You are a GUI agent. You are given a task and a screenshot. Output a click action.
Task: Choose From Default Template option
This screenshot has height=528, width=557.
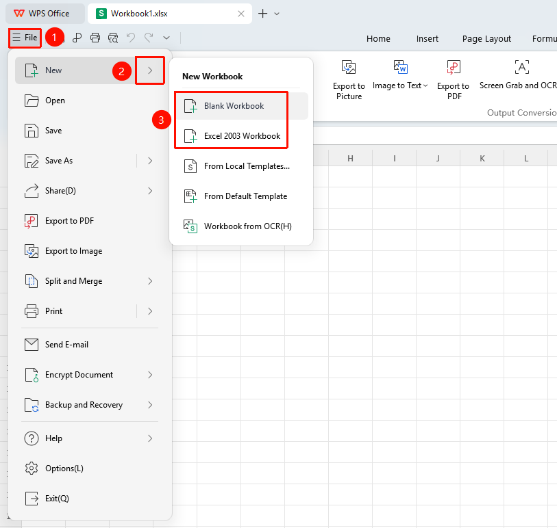click(x=242, y=196)
